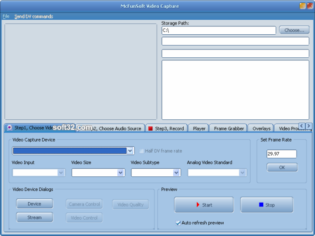Expand the Video Size dropdown
This screenshot has width=315, height=236.
(x=121, y=173)
